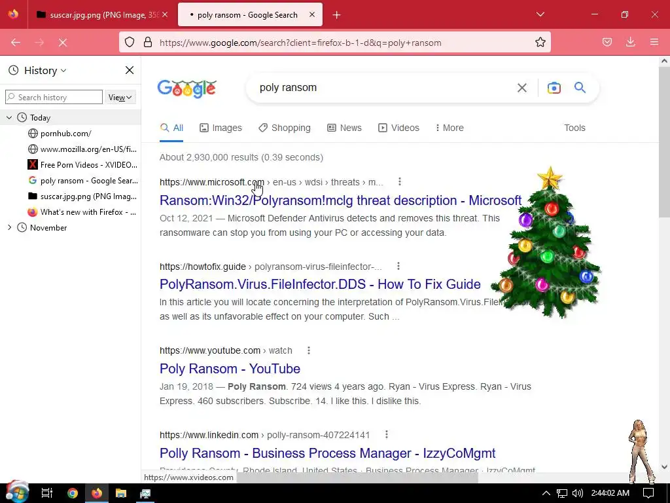Switch to suscar.jpg.png tab
The image size is (670, 503).
(x=97, y=15)
